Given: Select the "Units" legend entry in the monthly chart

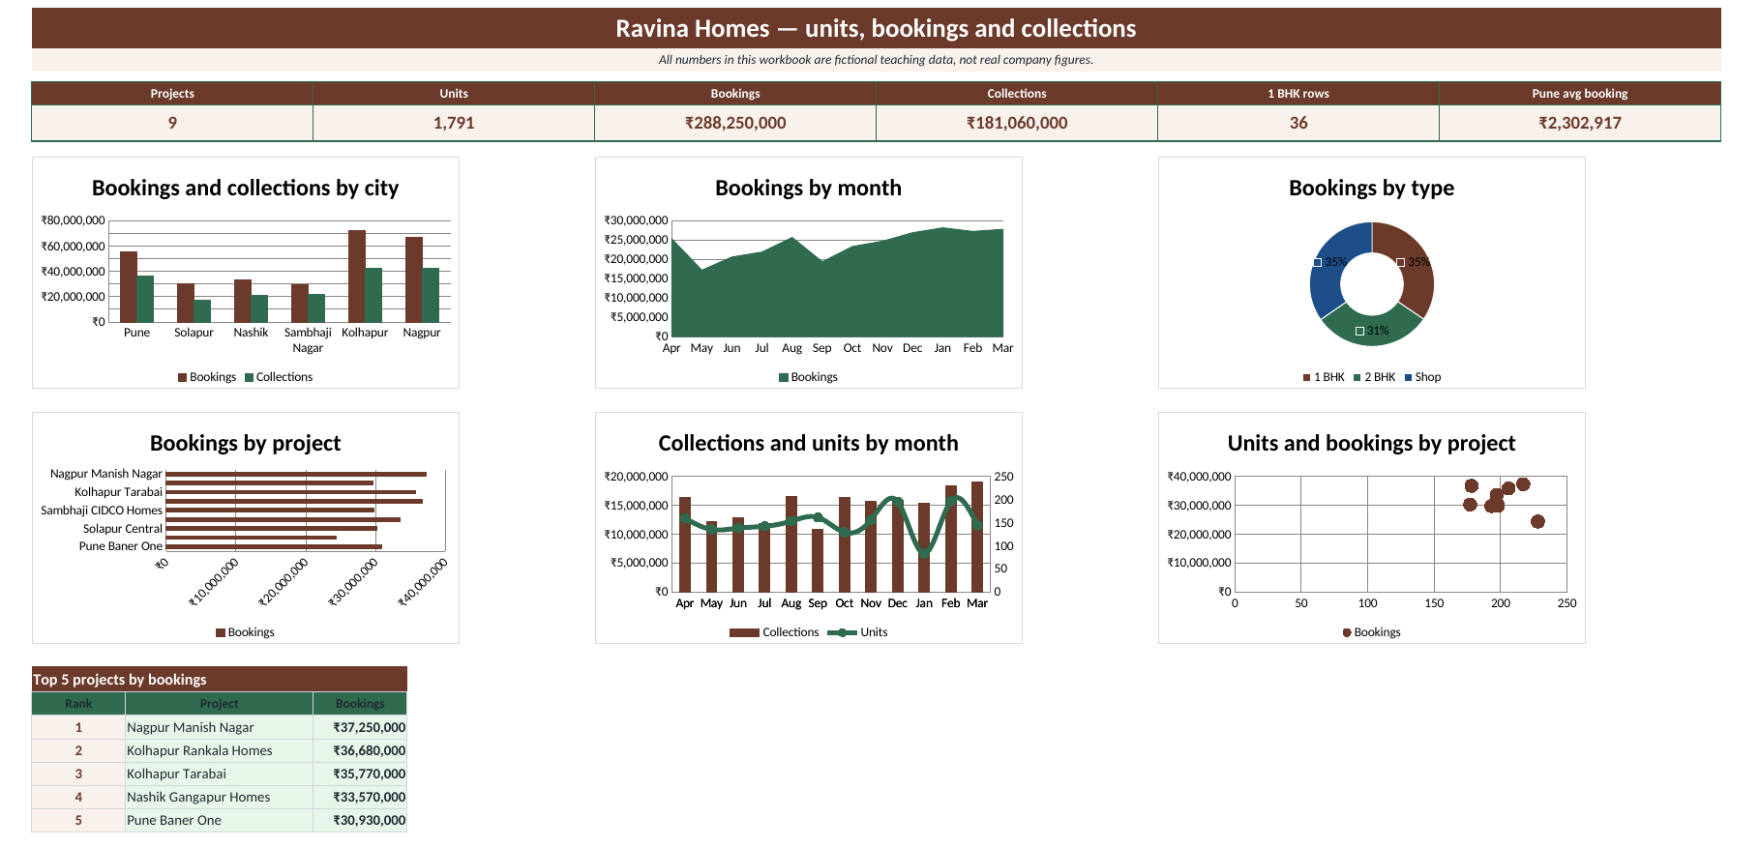Looking at the screenshot, I should pos(858,632).
